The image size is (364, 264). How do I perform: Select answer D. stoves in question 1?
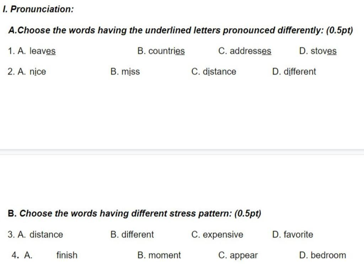click(318, 51)
